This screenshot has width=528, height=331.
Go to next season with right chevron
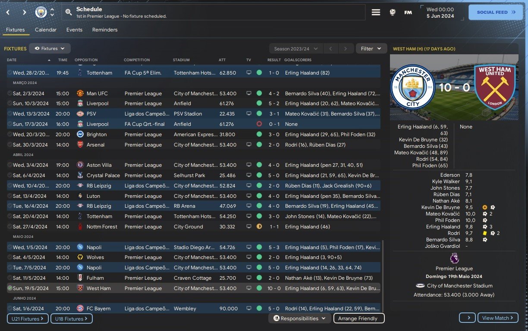coord(346,49)
